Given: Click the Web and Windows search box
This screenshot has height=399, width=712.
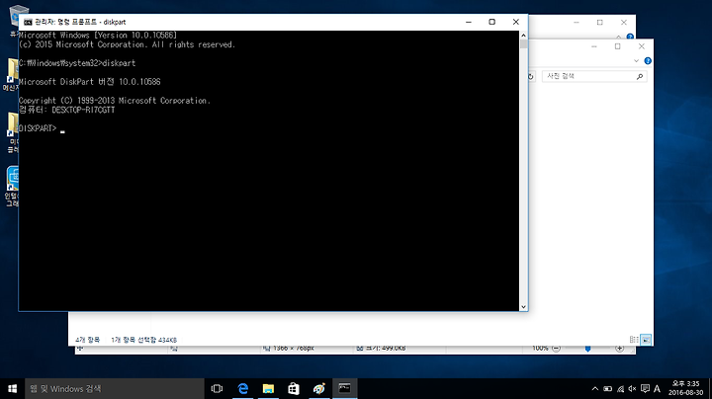Looking at the screenshot, I should click(115, 388).
